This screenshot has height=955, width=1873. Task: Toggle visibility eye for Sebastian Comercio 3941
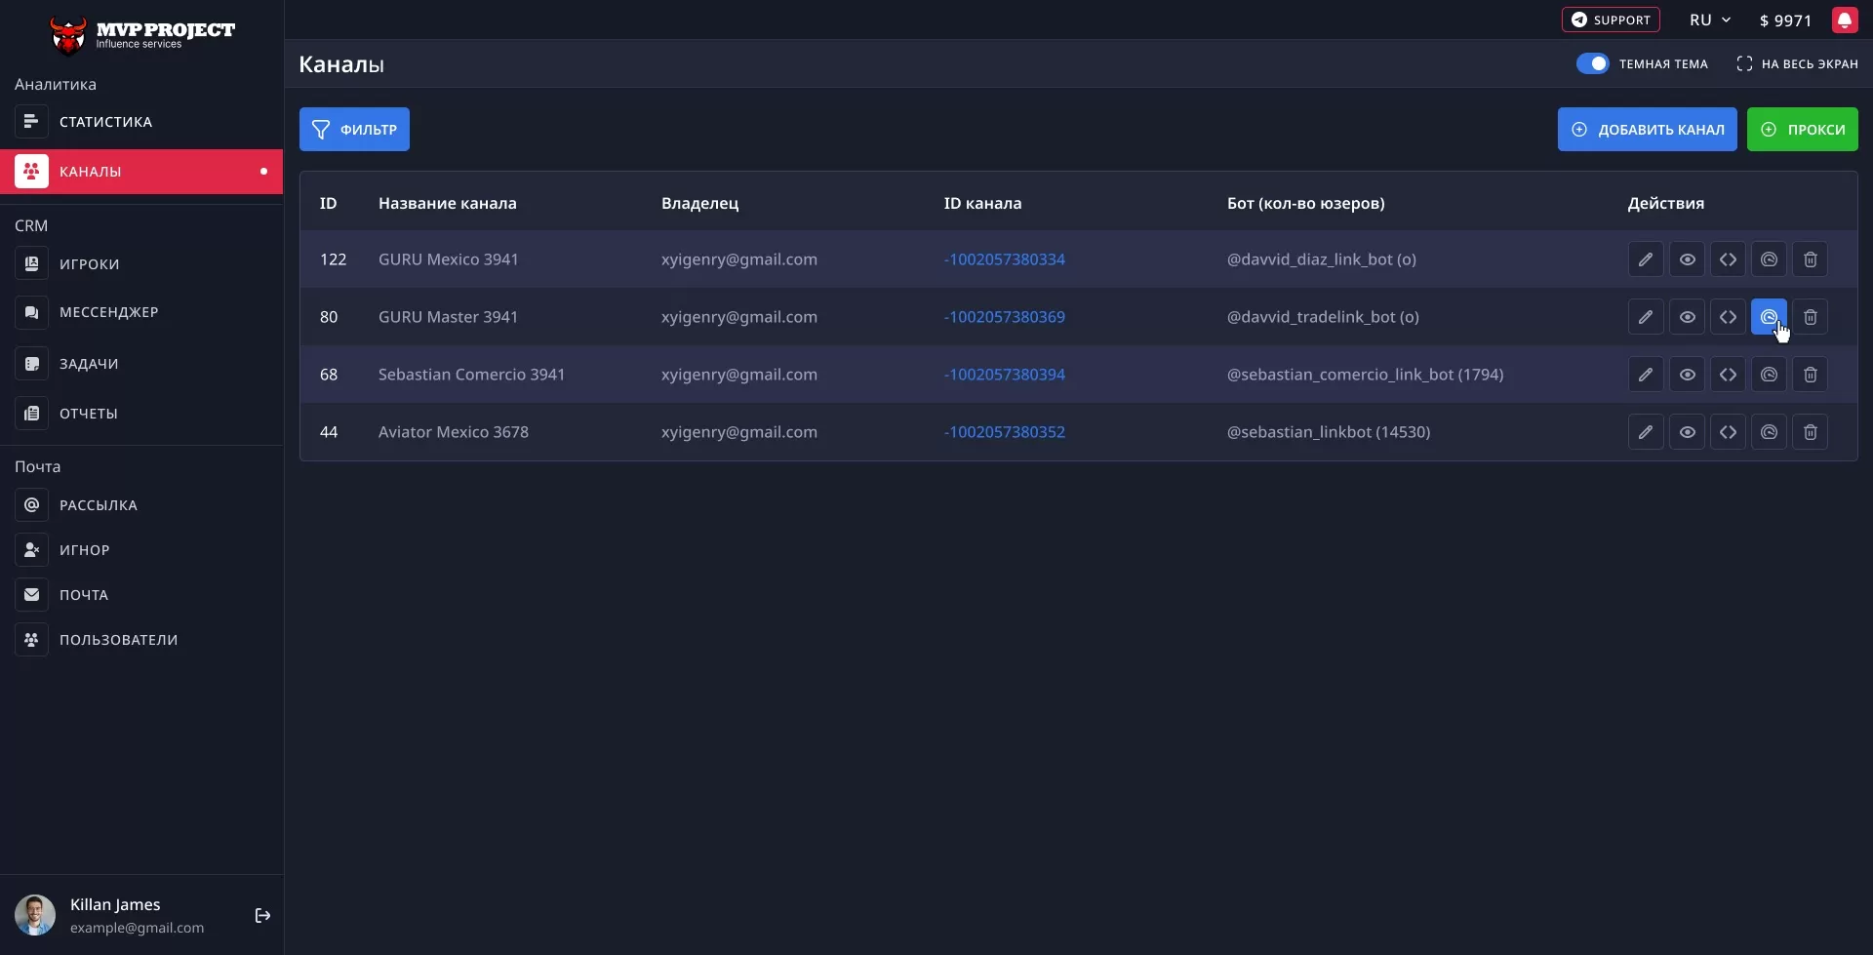1687,375
